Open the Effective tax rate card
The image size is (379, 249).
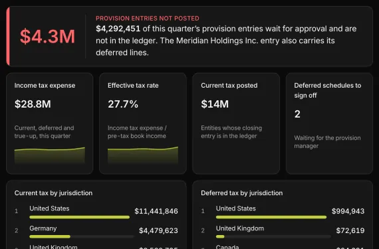[143, 124]
